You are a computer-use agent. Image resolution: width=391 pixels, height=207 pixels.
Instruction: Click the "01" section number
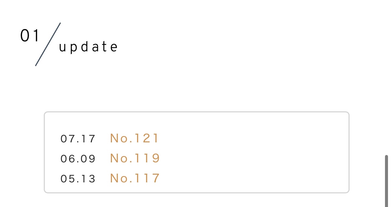point(30,36)
